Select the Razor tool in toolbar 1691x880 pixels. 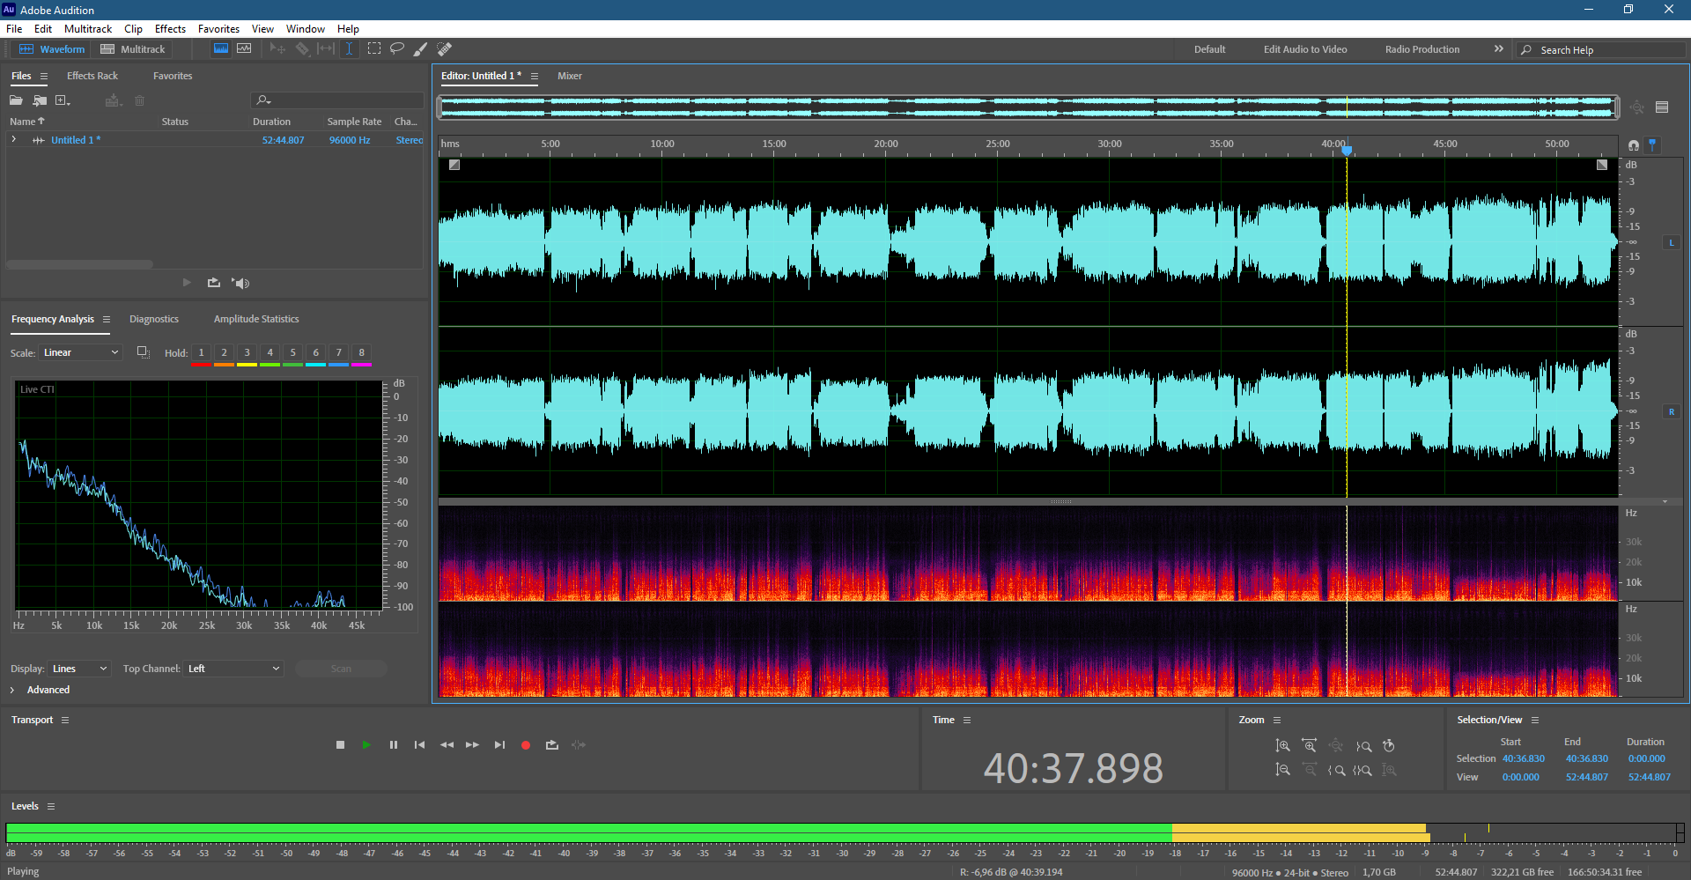(x=302, y=49)
